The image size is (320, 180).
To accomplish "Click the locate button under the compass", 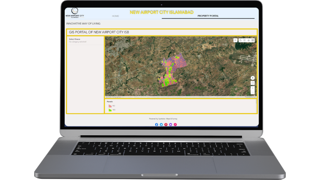I will pos(253,83).
